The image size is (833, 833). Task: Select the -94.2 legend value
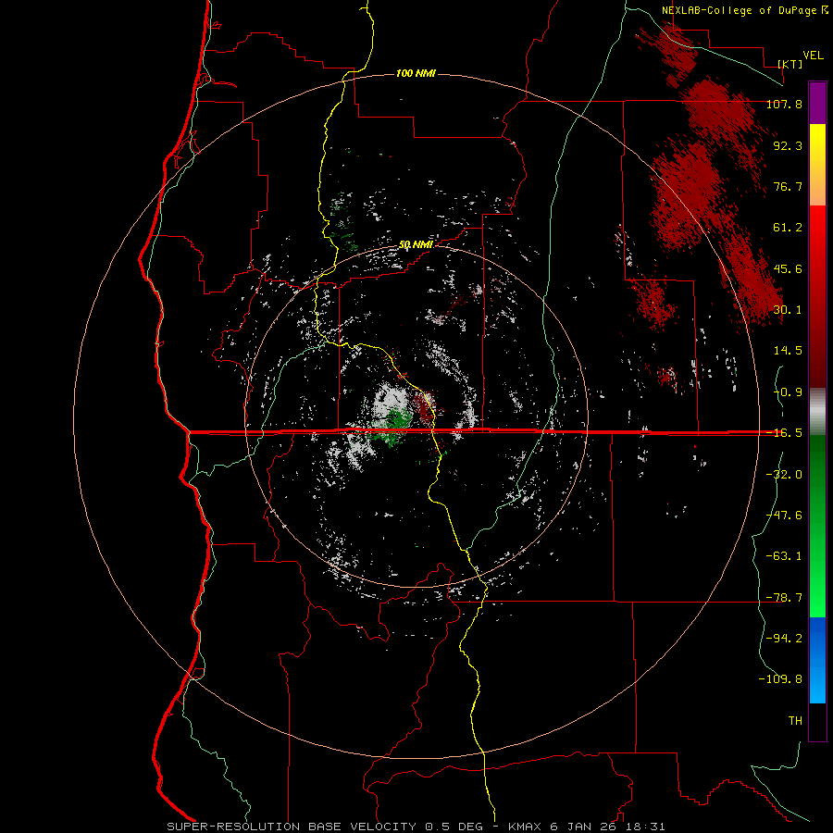point(784,639)
